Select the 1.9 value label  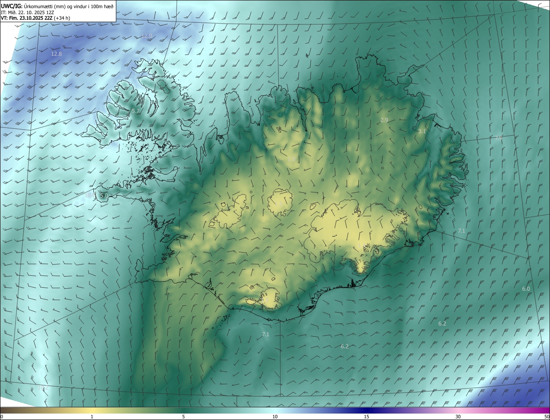(291, 159)
